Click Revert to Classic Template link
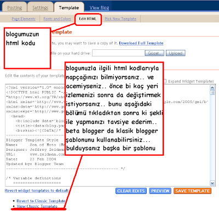 tap(41, 201)
